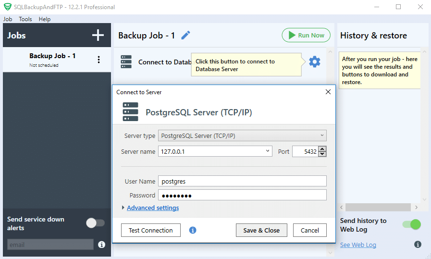Click the email input field
The width and height of the screenshot is (431, 259).
(50, 245)
